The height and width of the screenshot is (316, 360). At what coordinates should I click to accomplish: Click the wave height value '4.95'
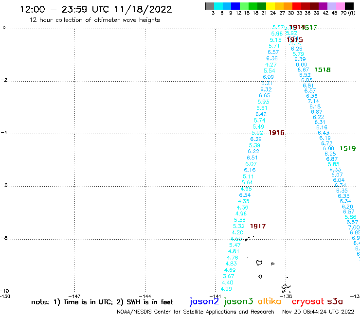246,189
